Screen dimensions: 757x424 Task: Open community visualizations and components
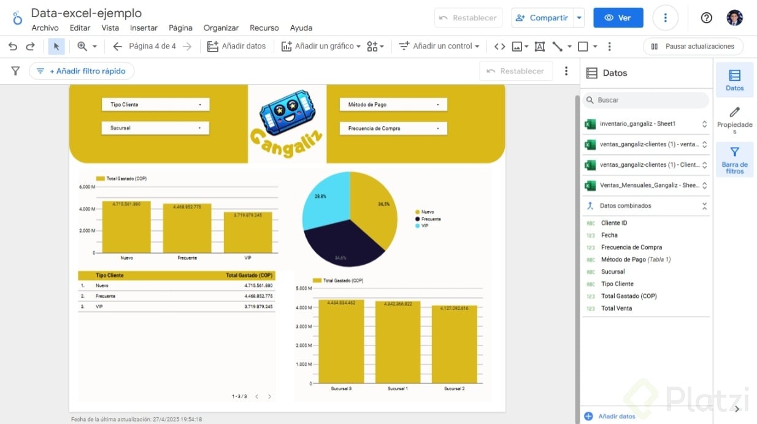(x=375, y=47)
